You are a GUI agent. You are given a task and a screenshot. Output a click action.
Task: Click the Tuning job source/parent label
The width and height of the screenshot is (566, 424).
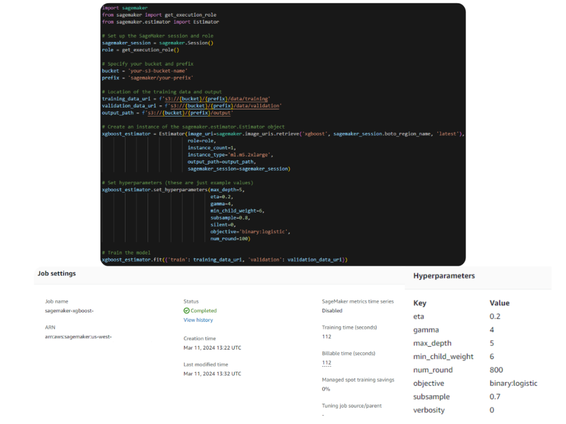(352, 406)
